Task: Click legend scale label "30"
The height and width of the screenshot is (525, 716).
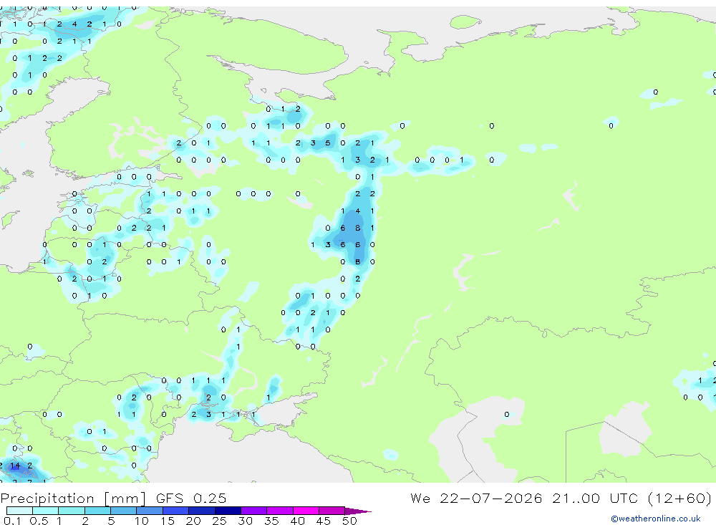Action: pyautogui.click(x=246, y=521)
